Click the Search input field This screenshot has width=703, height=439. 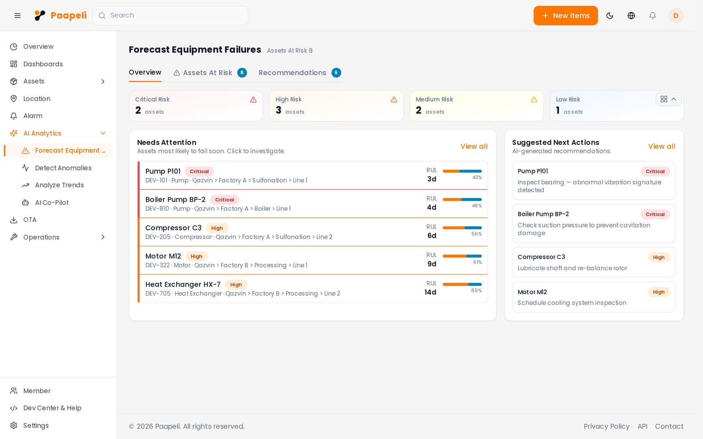170,16
